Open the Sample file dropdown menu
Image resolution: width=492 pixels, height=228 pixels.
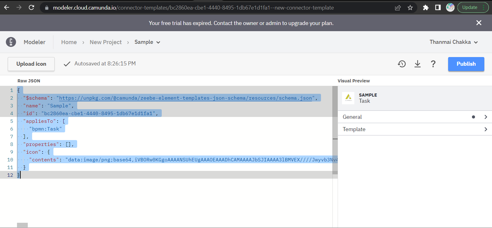point(147,42)
